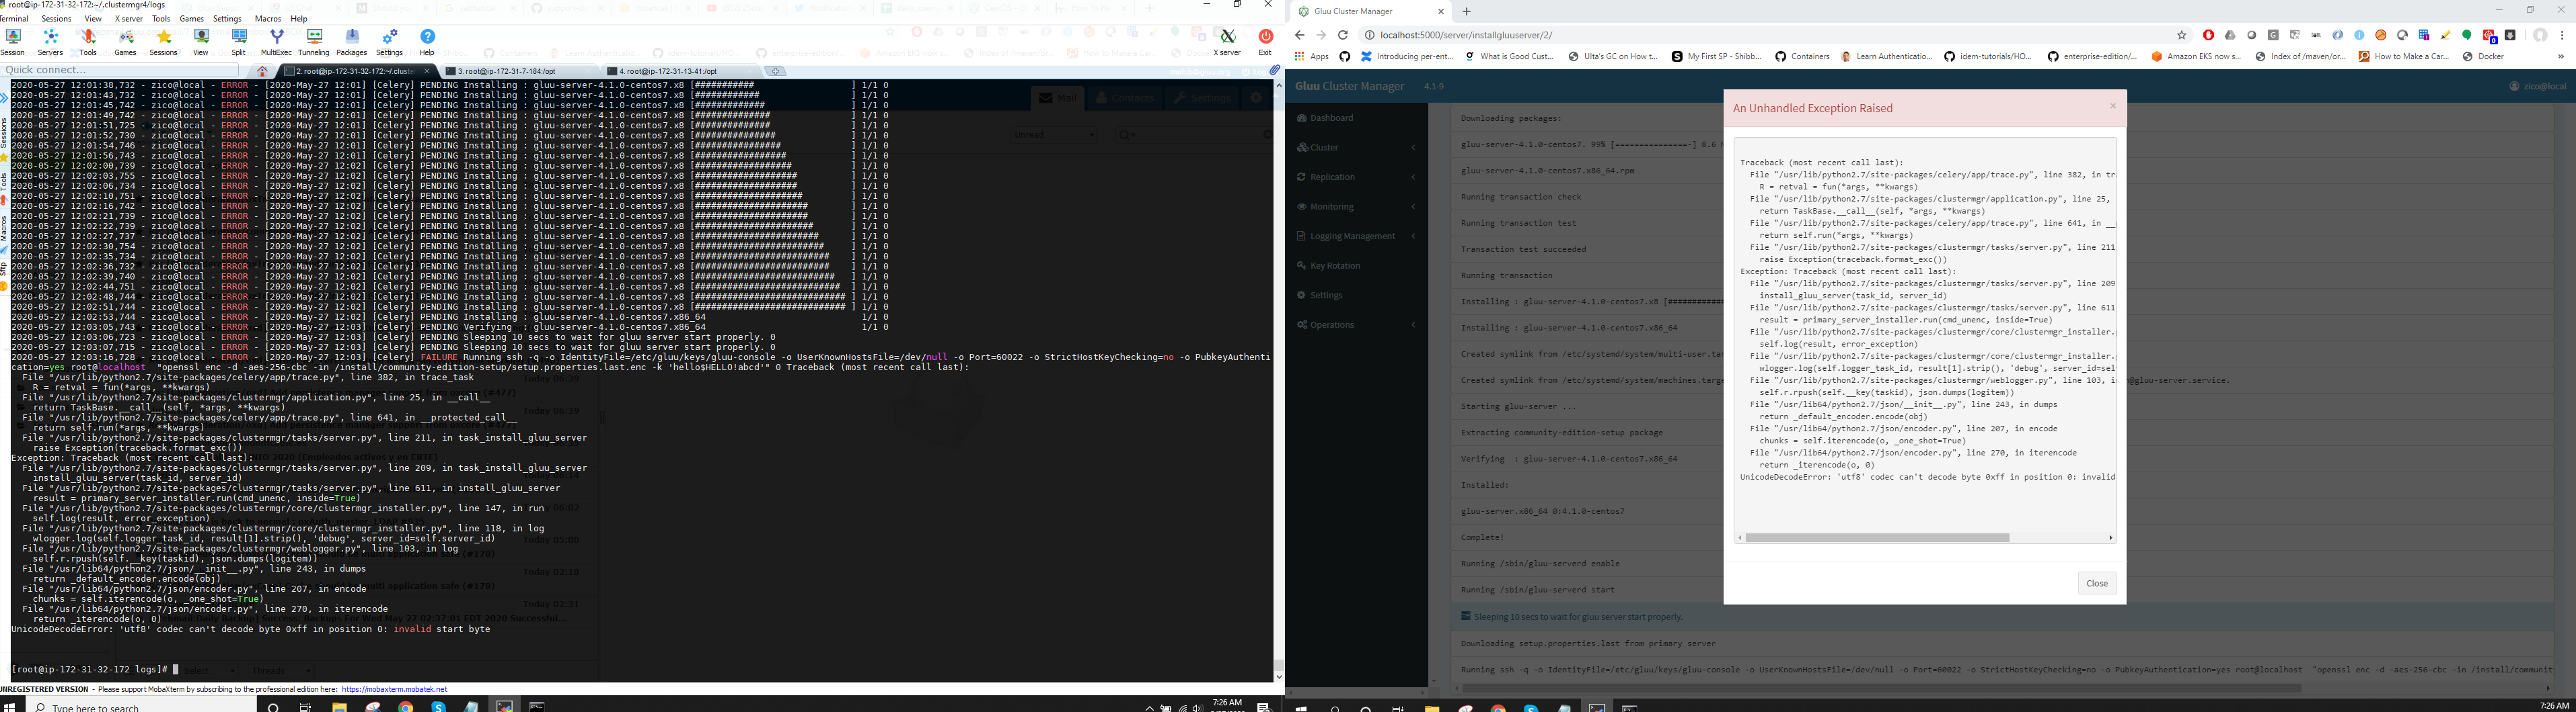Open Key Rotation in Gluu sidebar
This screenshot has height=712, width=2576.
1356,265
